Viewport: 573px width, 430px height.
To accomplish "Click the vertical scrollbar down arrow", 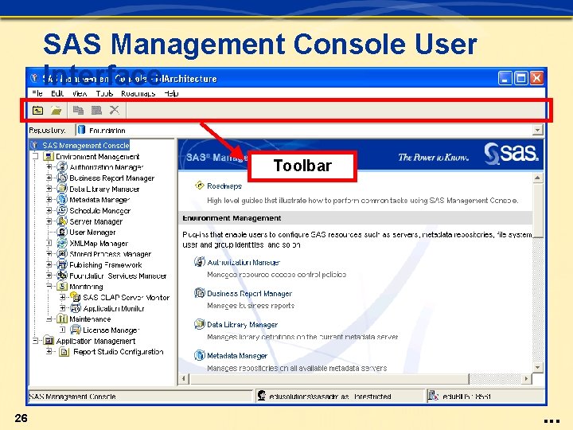I will click(x=537, y=367).
